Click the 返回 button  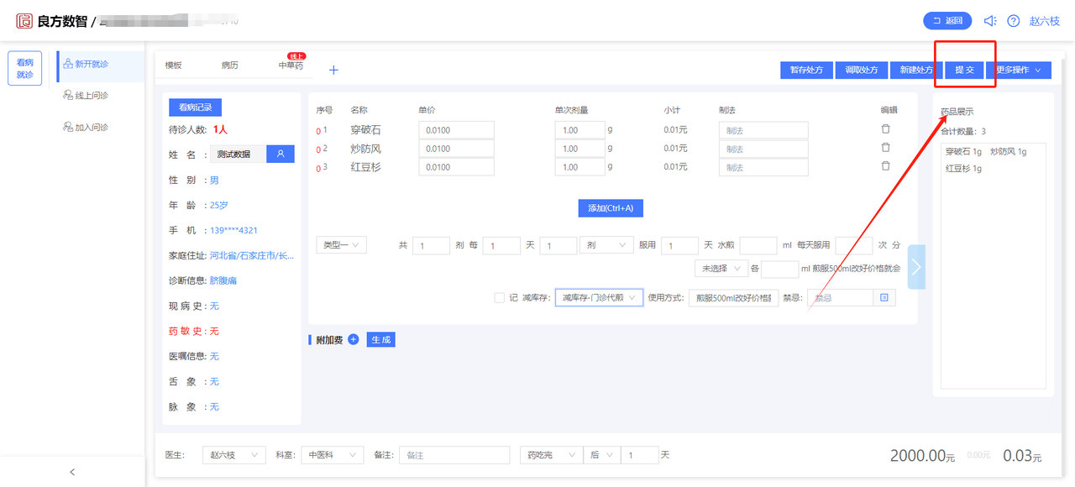947,21
